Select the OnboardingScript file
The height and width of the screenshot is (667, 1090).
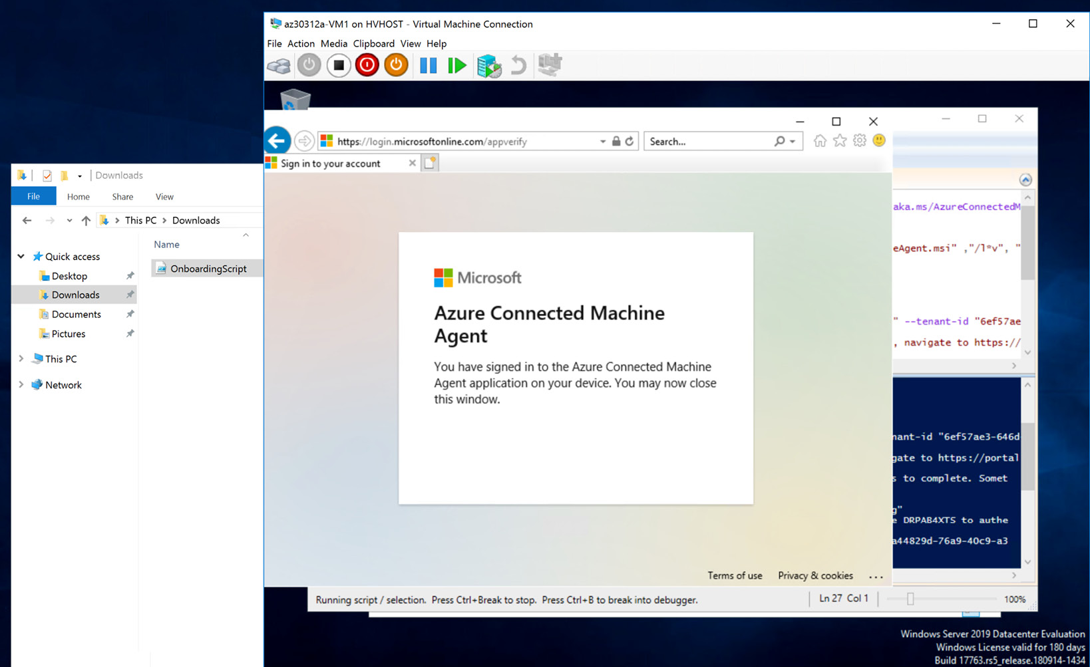tap(208, 269)
